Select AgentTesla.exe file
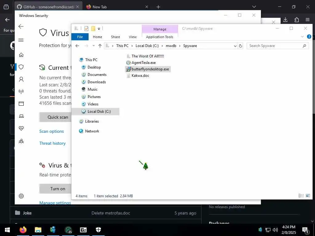This screenshot has height=236, width=315. point(141,63)
